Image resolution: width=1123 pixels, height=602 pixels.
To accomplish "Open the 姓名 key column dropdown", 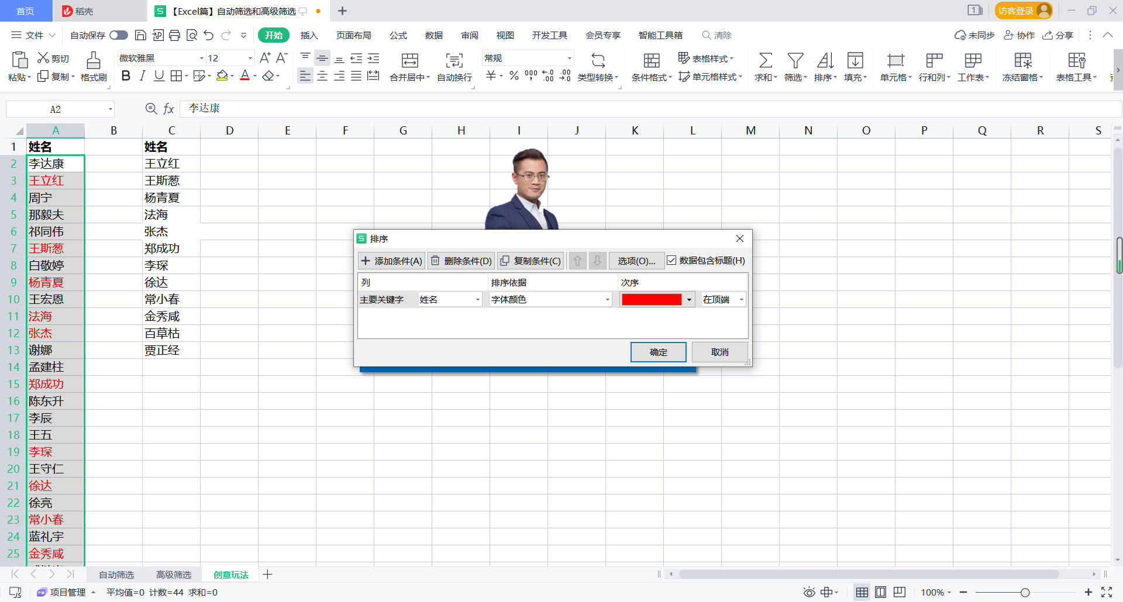I will pyautogui.click(x=477, y=299).
